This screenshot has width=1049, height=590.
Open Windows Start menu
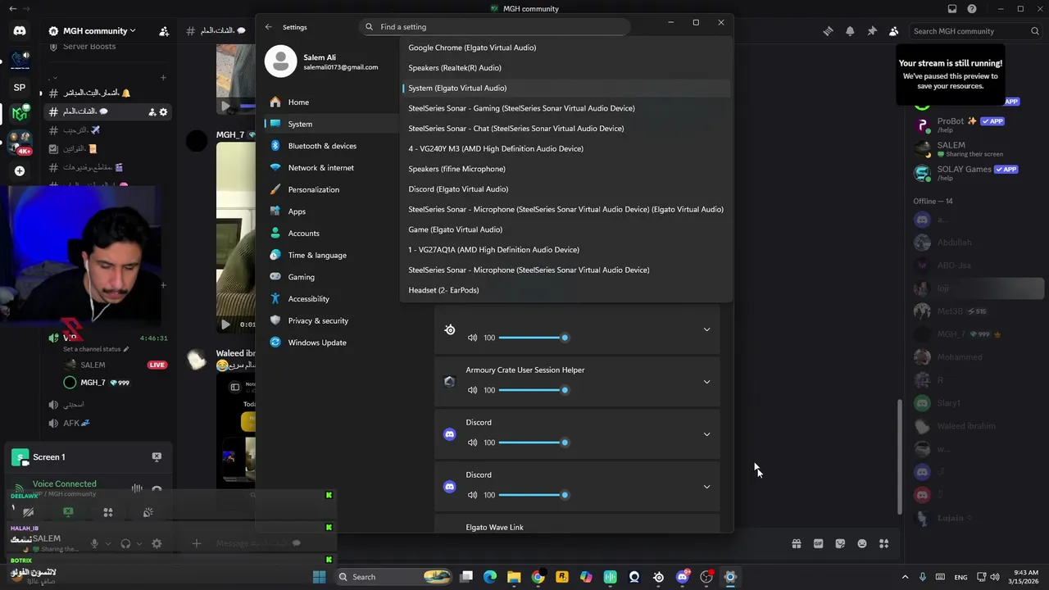tap(319, 577)
